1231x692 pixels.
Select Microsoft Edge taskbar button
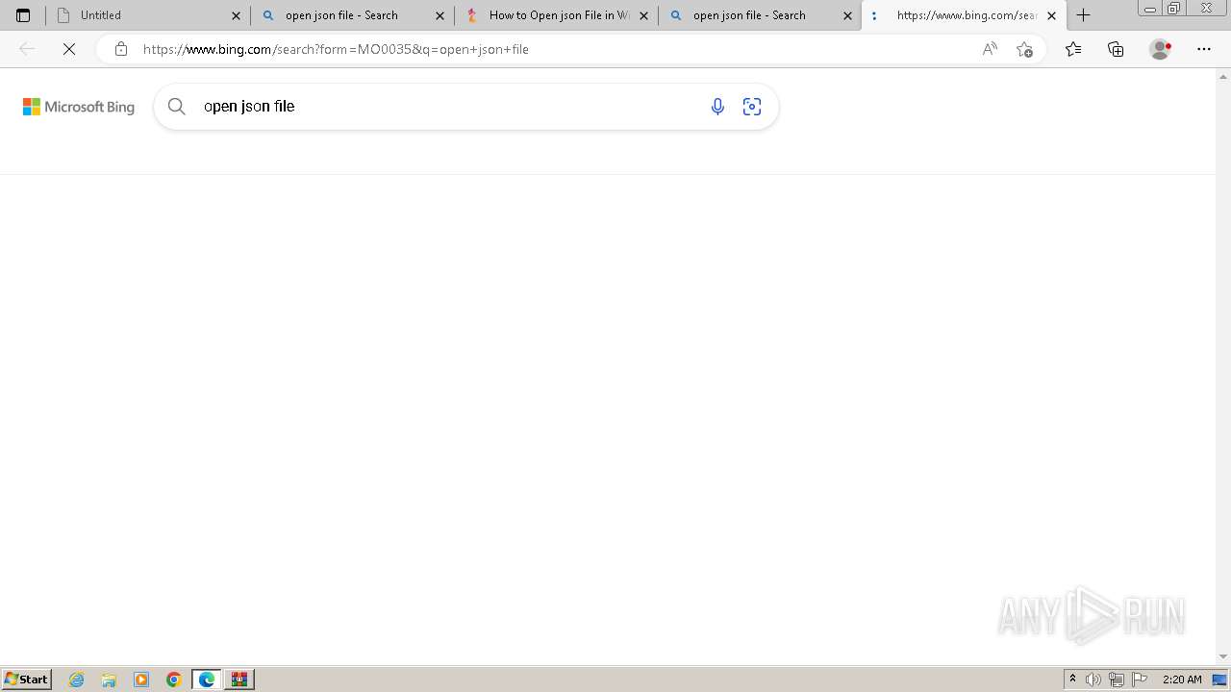[x=207, y=680]
